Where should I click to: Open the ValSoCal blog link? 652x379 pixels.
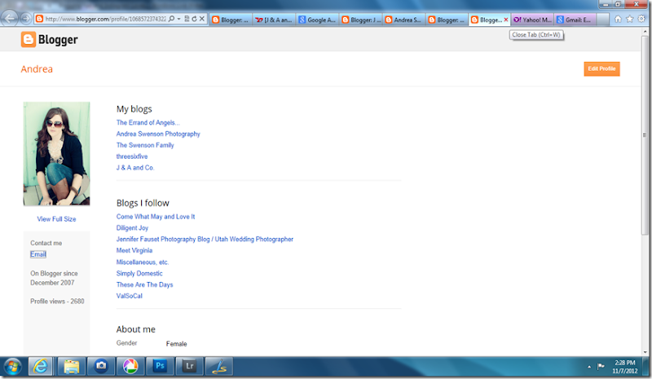click(130, 295)
